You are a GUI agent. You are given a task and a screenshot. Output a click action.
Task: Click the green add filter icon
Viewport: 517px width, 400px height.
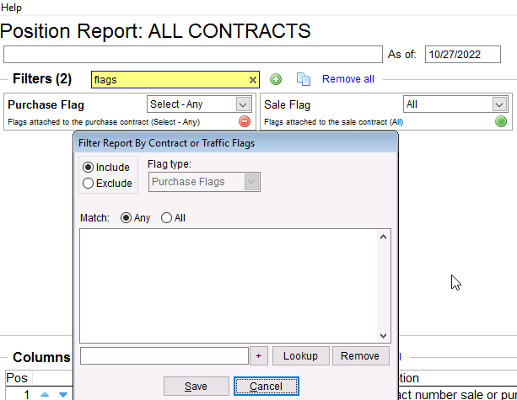pyautogui.click(x=276, y=79)
